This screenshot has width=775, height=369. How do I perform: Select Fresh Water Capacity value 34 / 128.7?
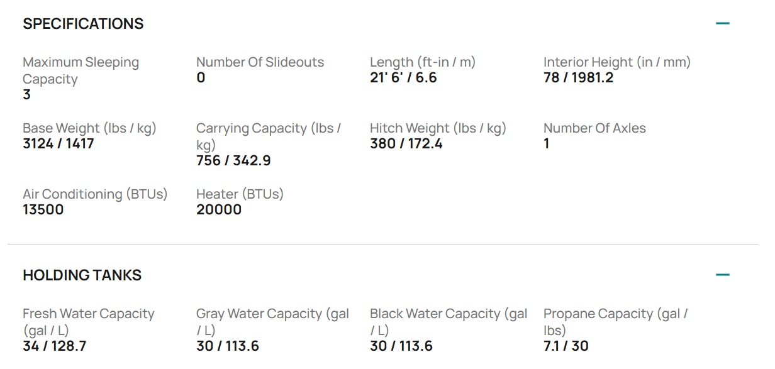coord(54,346)
